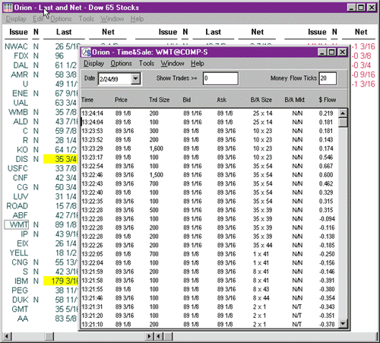
Task: Select the AMR issue row
Action: tap(20, 75)
